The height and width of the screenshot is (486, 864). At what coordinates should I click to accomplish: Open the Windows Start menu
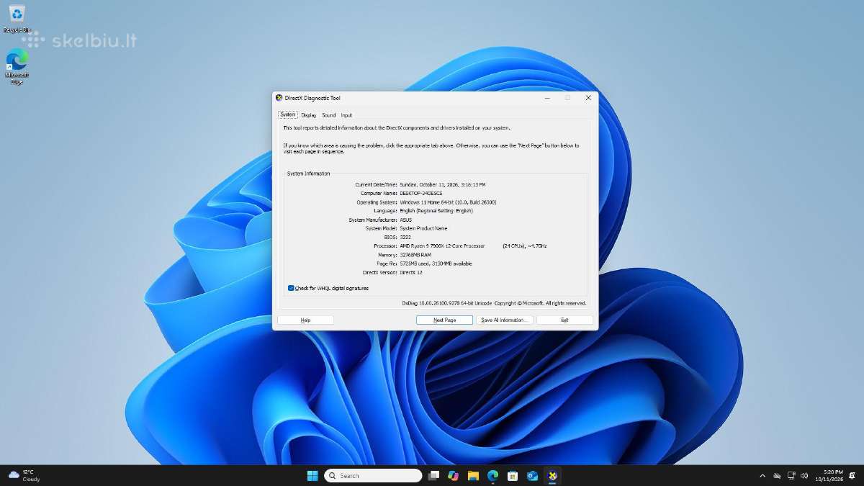click(312, 475)
